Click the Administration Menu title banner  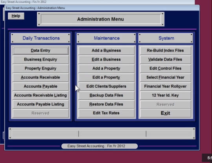[101, 19]
